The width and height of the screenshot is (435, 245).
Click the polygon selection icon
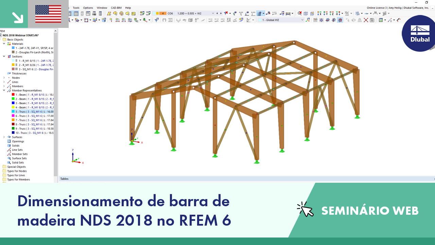tap(109, 14)
